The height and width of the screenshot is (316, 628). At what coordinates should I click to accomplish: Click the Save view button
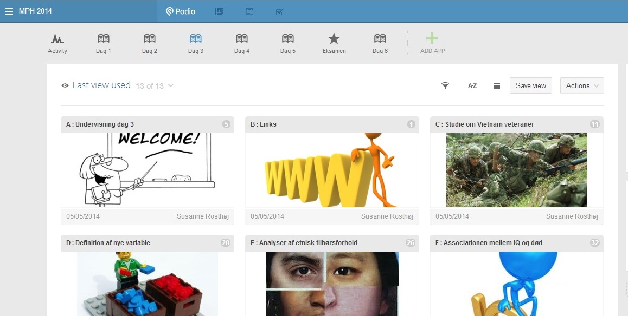(531, 85)
